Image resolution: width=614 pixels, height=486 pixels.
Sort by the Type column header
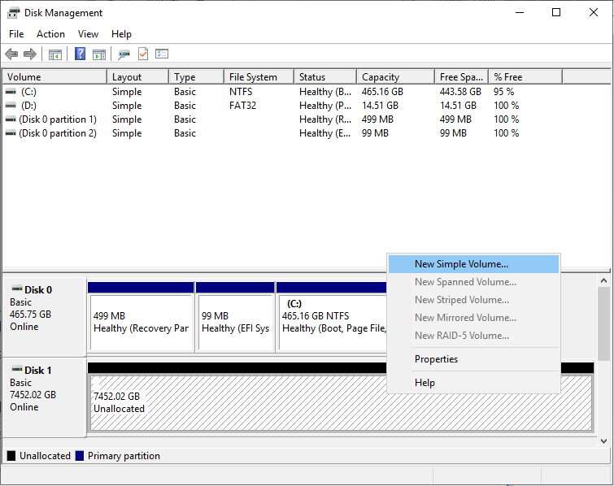coord(197,77)
